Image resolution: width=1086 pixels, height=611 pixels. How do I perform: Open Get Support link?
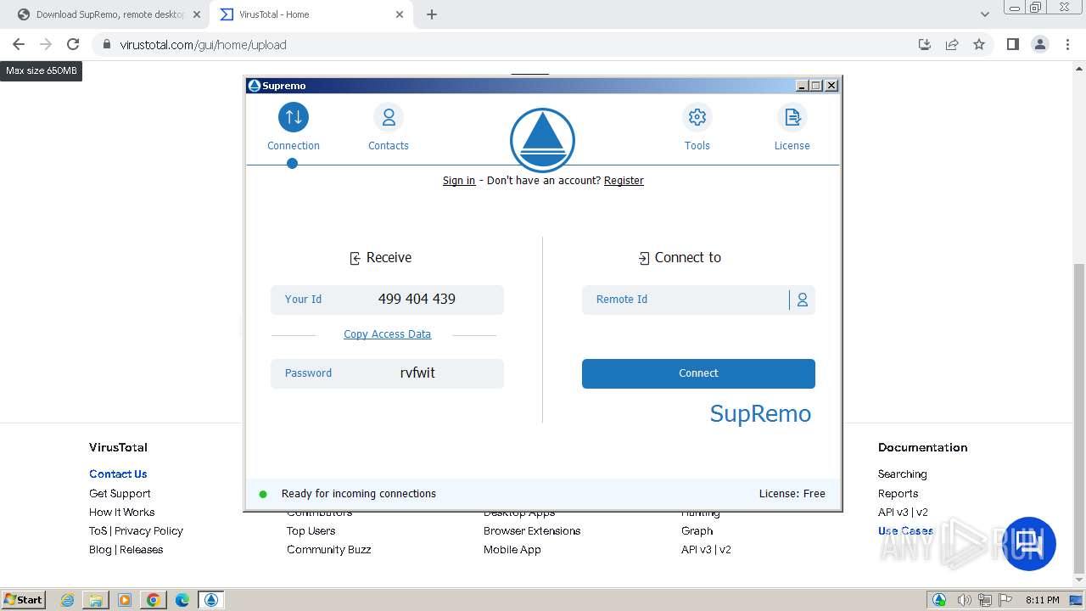pos(120,494)
